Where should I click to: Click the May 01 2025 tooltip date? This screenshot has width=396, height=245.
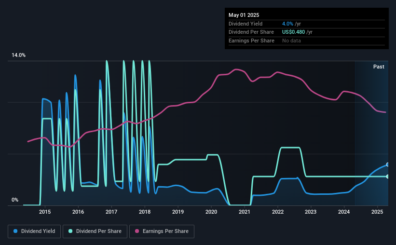244,15
